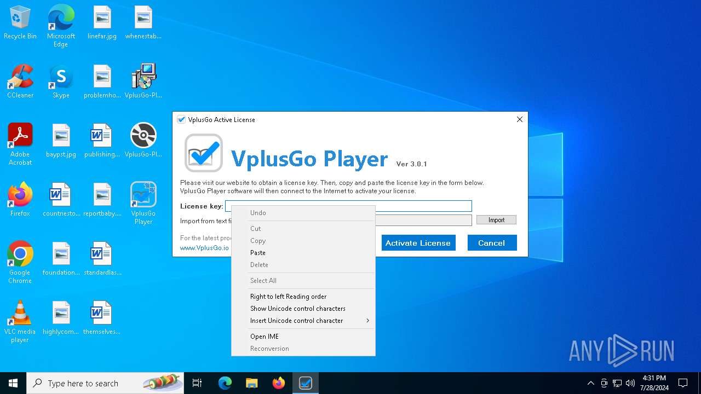Select the whenestab... document icon

pyautogui.click(x=143, y=23)
